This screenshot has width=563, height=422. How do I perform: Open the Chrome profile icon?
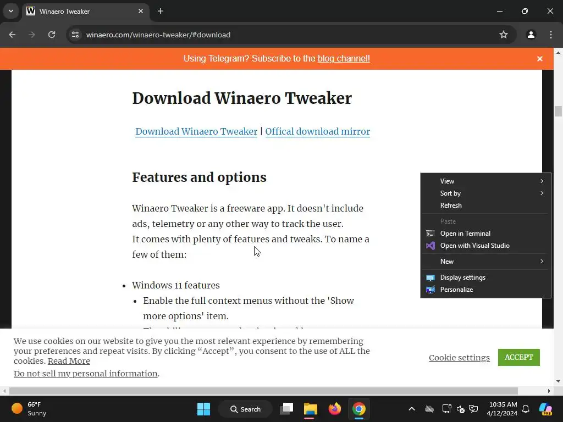click(531, 35)
